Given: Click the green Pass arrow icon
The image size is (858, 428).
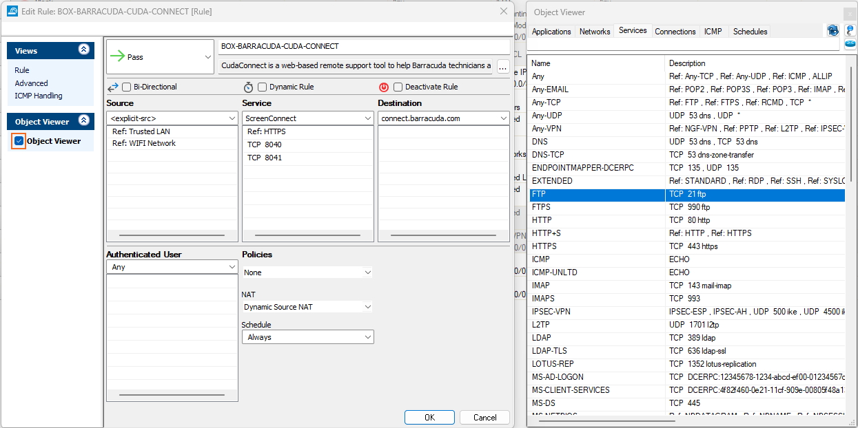Looking at the screenshot, I should point(116,57).
